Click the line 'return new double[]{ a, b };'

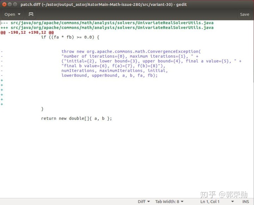click(x=76, y=118)
